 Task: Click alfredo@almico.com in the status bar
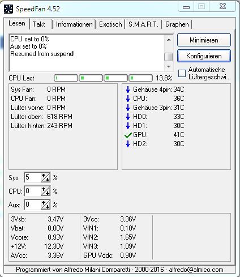(x=196, y=270)
